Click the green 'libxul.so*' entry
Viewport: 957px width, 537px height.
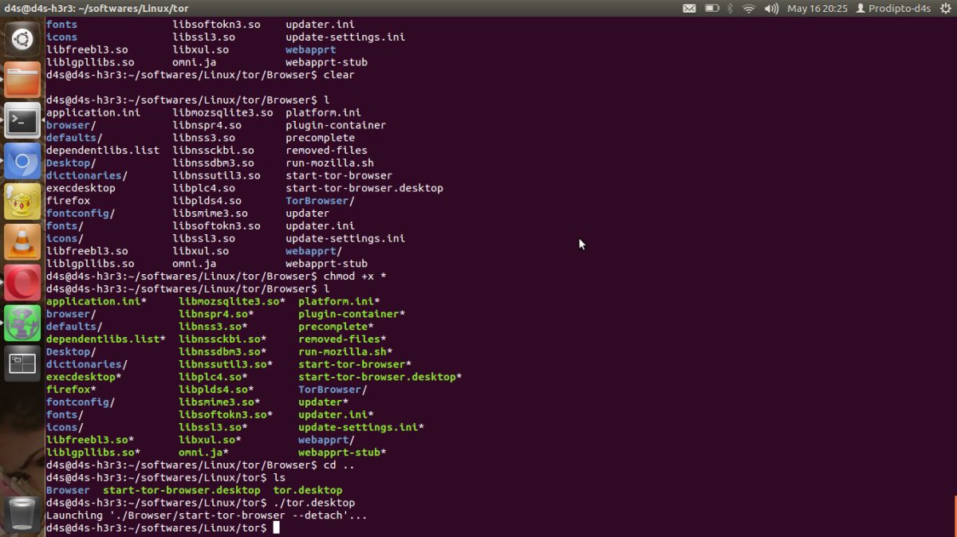coord(210,440)
